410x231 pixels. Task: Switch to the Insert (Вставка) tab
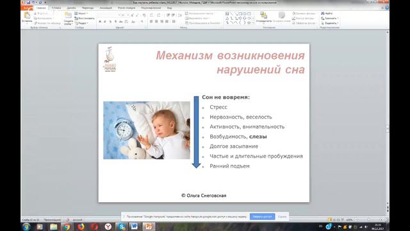56,8
